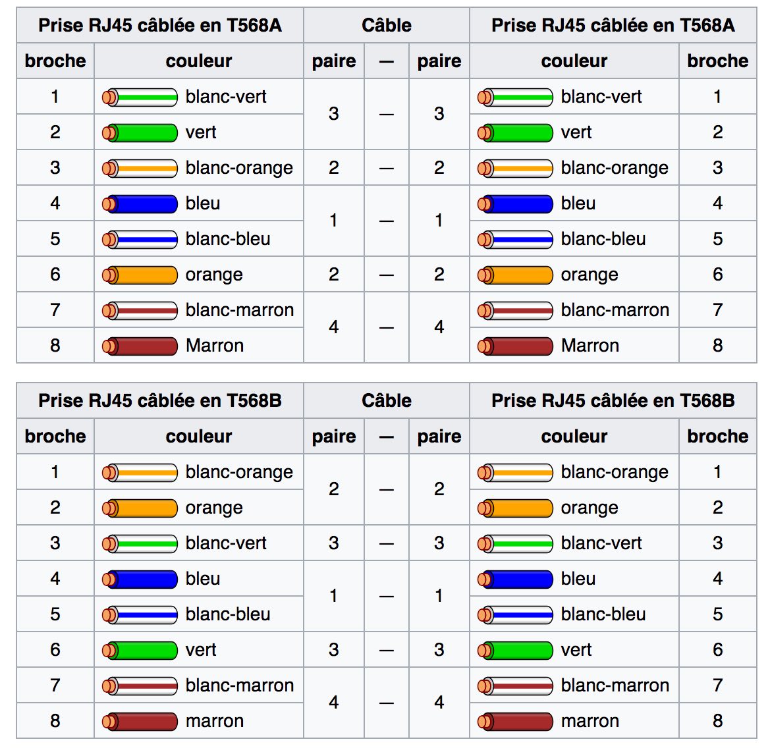Click the Marron wire icon, T568A left column
Screen dimensions: 768x756
pos(140,346)
